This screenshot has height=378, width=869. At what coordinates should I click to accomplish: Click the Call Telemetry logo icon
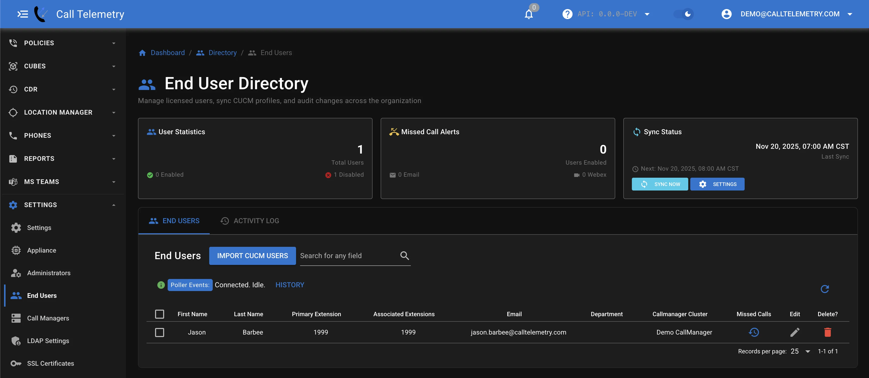click(x=41, y=14)
